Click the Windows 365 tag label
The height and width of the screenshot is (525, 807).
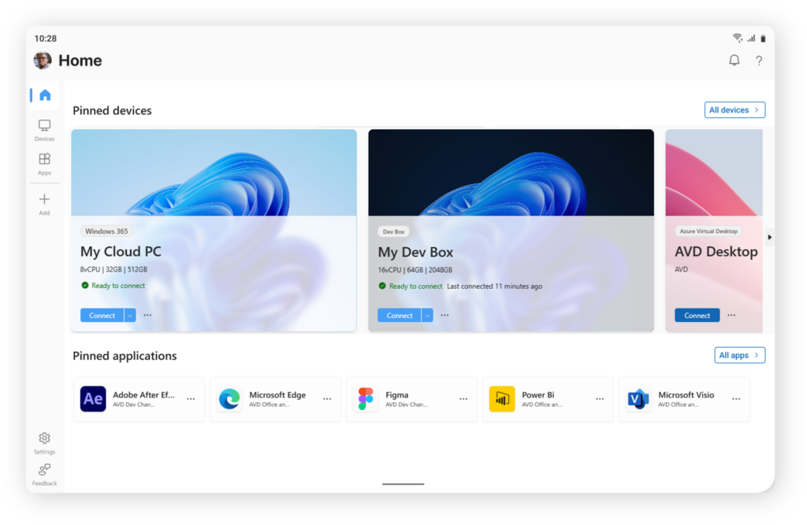click(106, 231)
